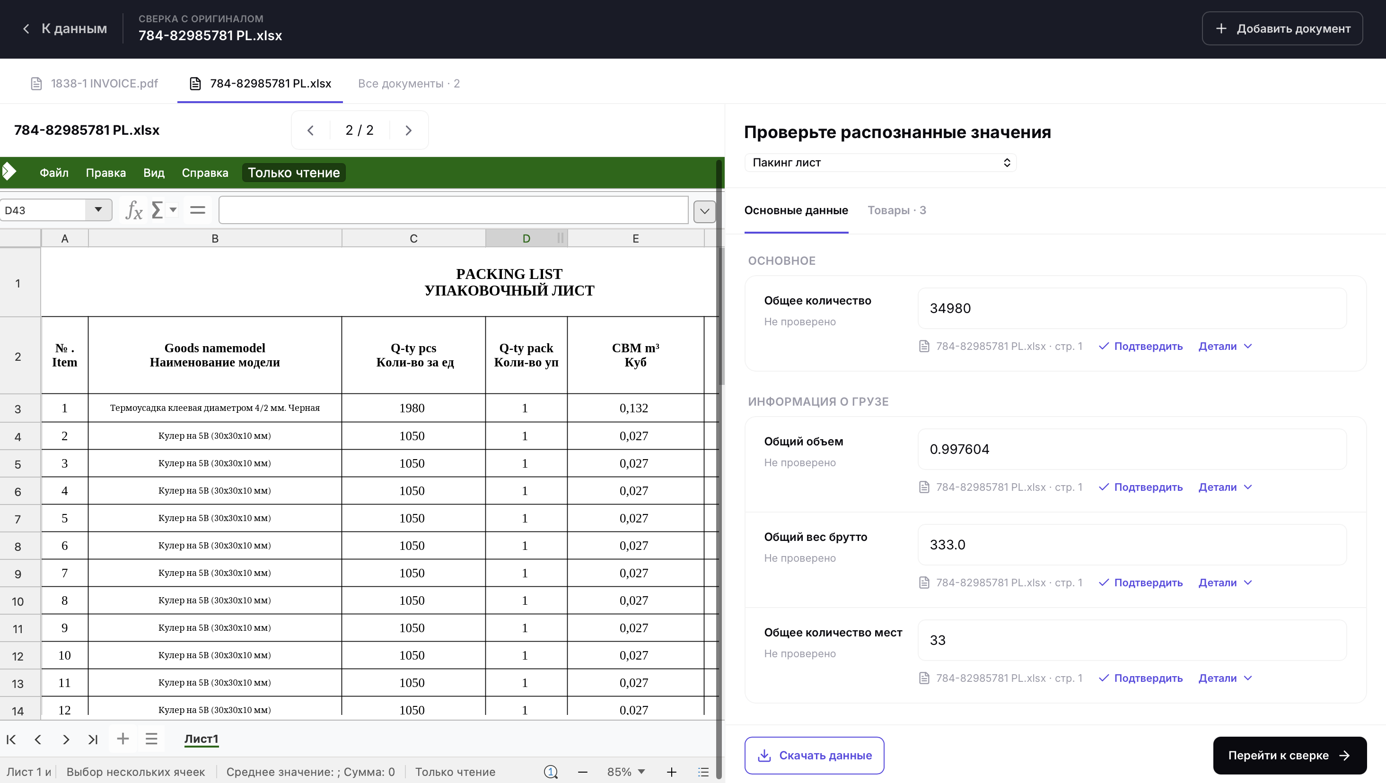Click the Общий объем value field
The image size is (1386, 783).
coord(1132,449)
